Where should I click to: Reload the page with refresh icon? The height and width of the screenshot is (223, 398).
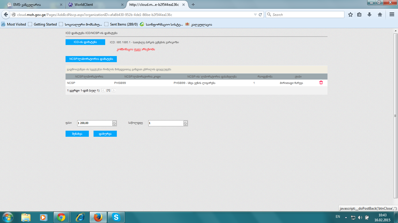pos(260,15)
